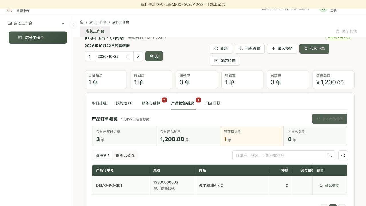Click phone number 13800000003
The height and width of the screenshot is (206, 366).
click(x=166, y=182)
